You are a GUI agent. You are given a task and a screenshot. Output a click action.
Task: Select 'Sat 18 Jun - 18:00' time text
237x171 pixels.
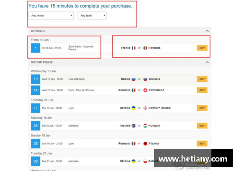(52, 126)
